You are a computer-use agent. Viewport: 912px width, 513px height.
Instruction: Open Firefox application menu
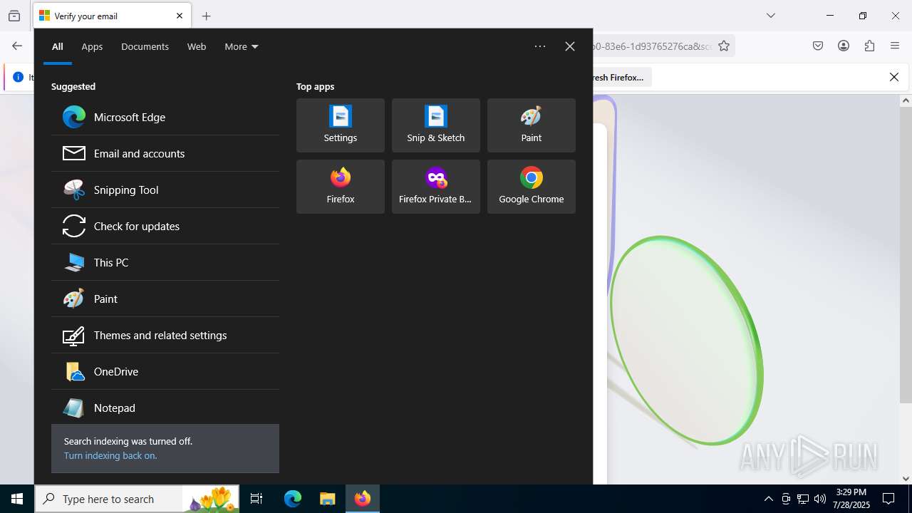pyautogui.click(x=895, y=46)
